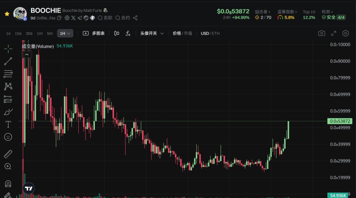Image resolution: width=356 pixels, height=198 pixels.
Task: Select the zoom in tool
Action: (8, 167)
